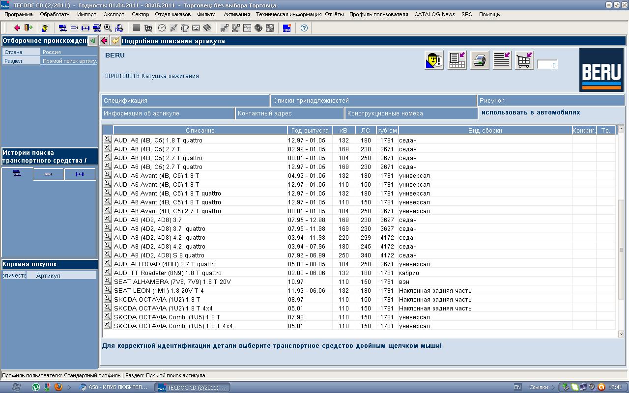The height and width of the screenshot is (393, 629).
Task: Sort by the Год выпуска column header
Action: [310, 130]
